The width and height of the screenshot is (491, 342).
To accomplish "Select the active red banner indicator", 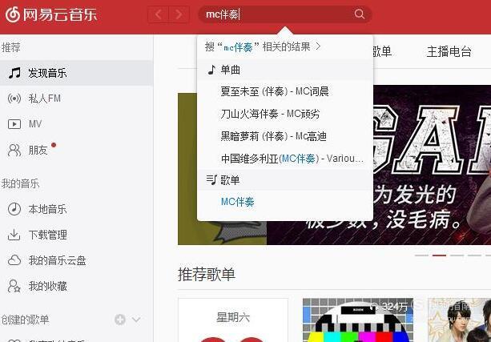I will point(439,255).
